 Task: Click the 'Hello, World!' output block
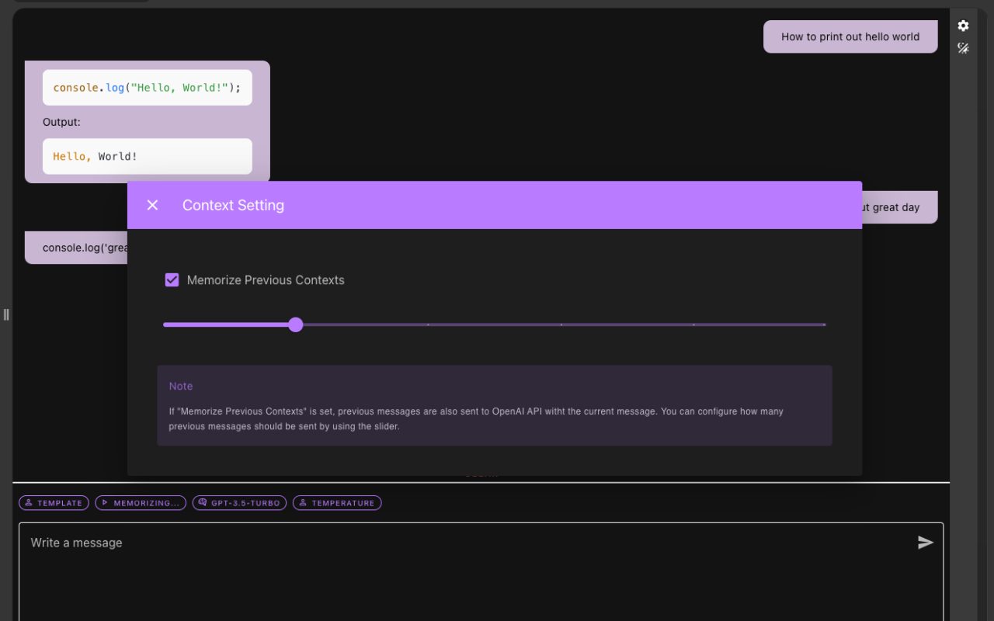pos(148,156)
